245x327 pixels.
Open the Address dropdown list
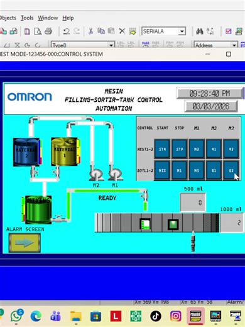(x=234, y=45)
